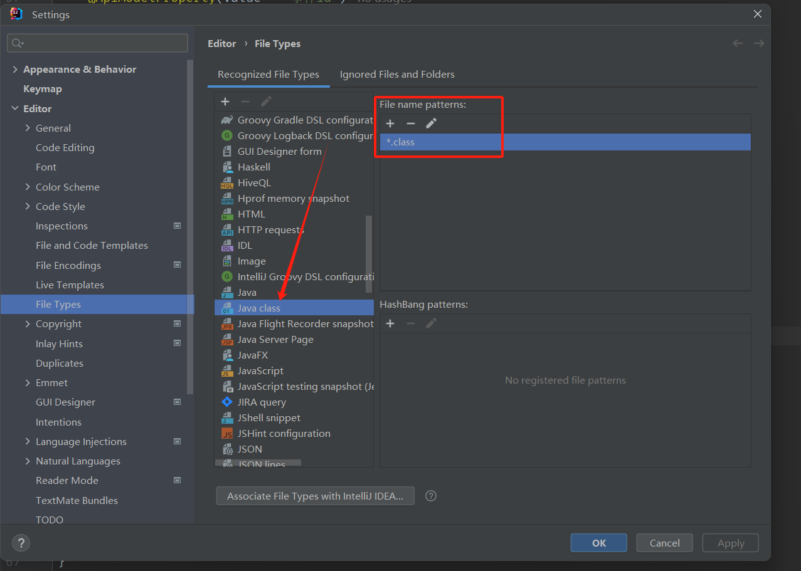
Task: Click Associate File Types with IntelliJ IDEA
Action: 315,496
